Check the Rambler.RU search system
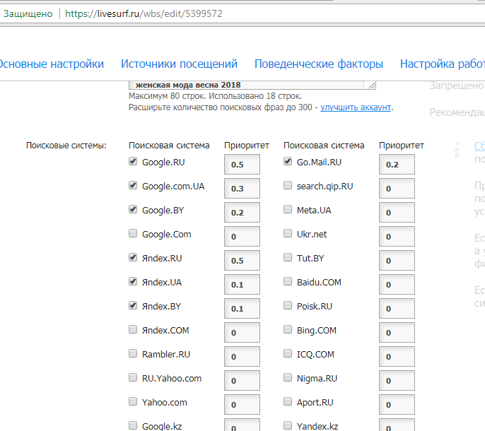This screenshot has height=431, width=485. 134,354
